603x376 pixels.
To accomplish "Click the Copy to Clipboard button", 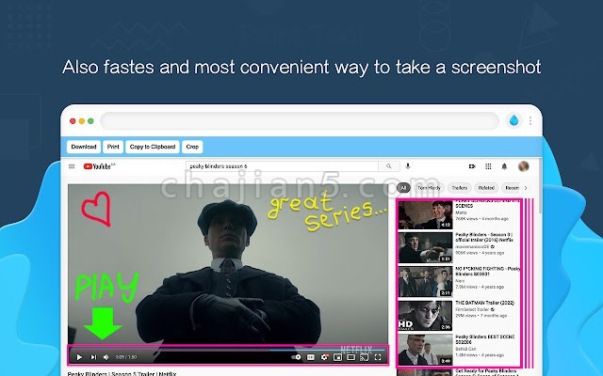I will (153, 147).
